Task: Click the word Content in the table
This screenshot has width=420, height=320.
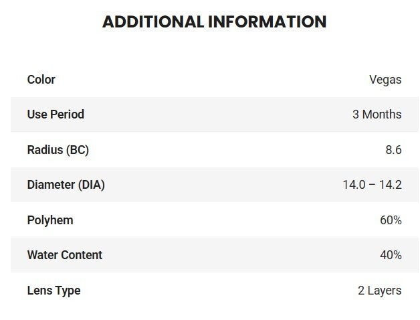Action: (82, 255)
